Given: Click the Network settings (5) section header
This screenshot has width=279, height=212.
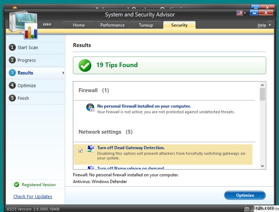Looking at the screenshot, I should click(105, 132).
